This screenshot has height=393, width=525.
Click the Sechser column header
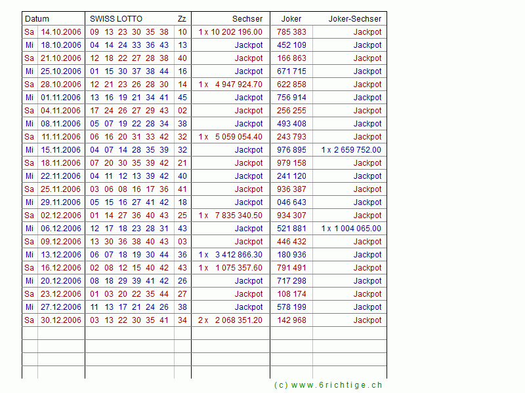pos(247,19)
